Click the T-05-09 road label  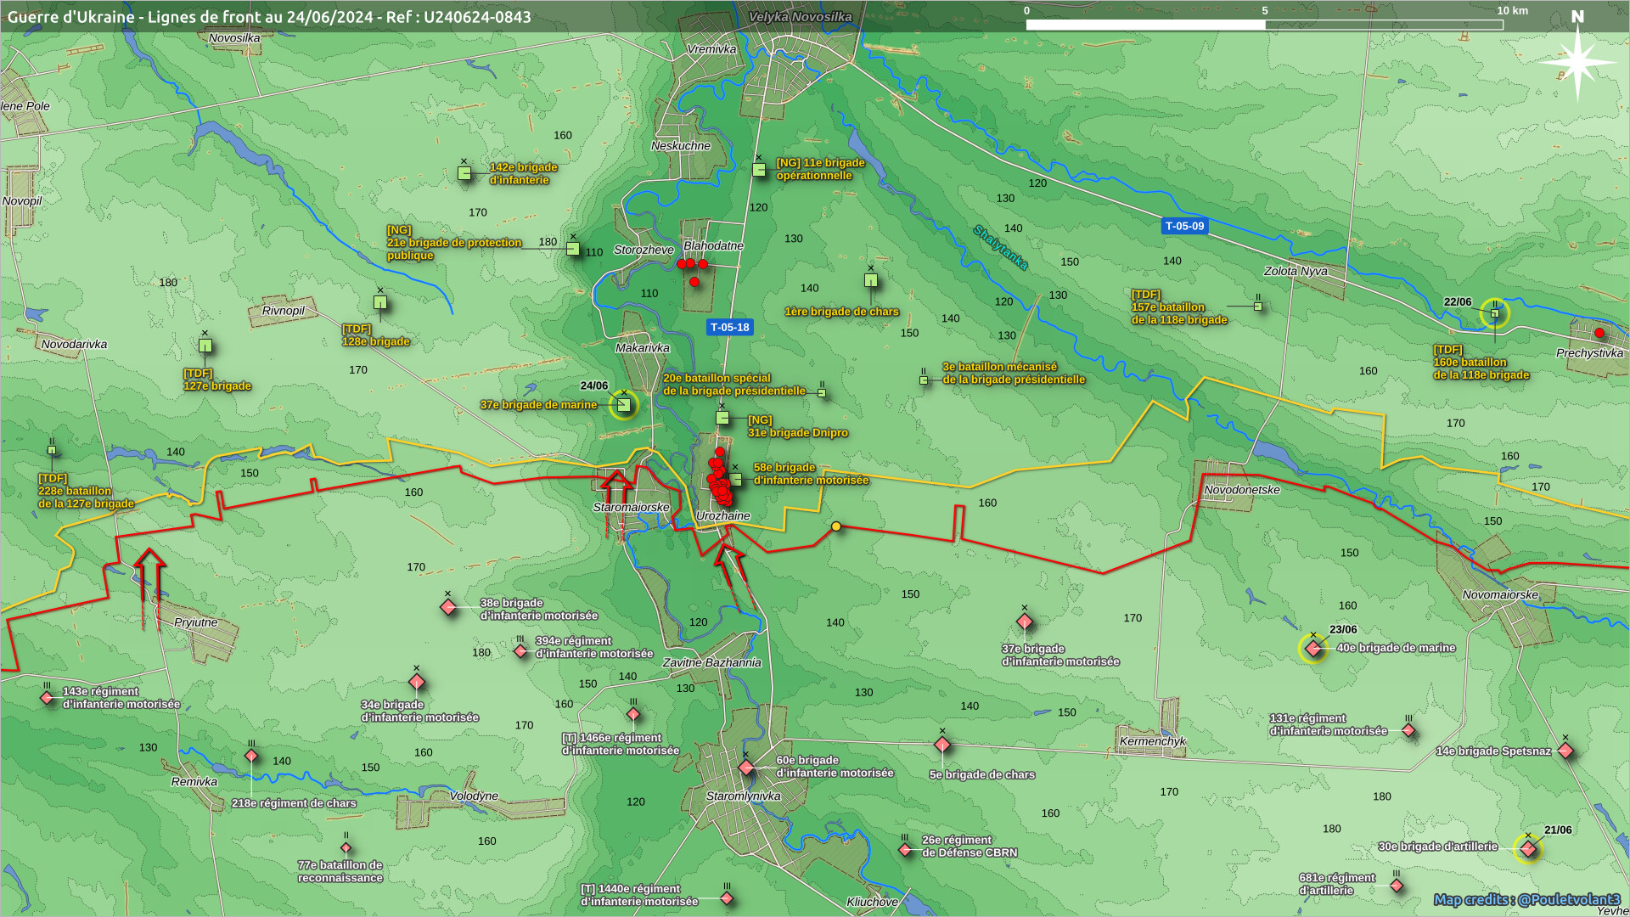(x=1184, y=226)
